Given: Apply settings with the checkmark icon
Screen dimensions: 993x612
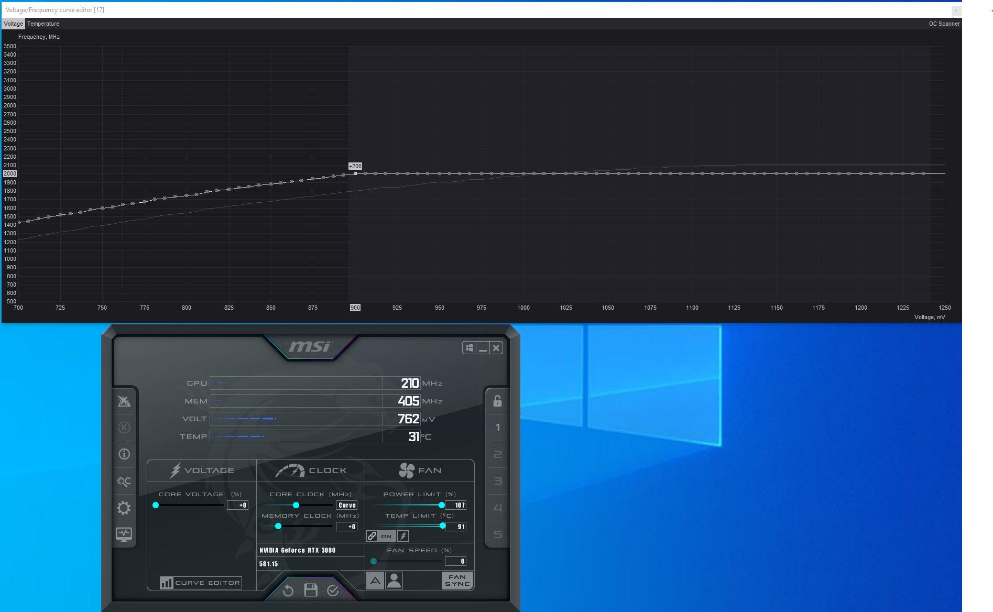Looking at the screenshot, I should pyautogui.click(x=333, y=591).
